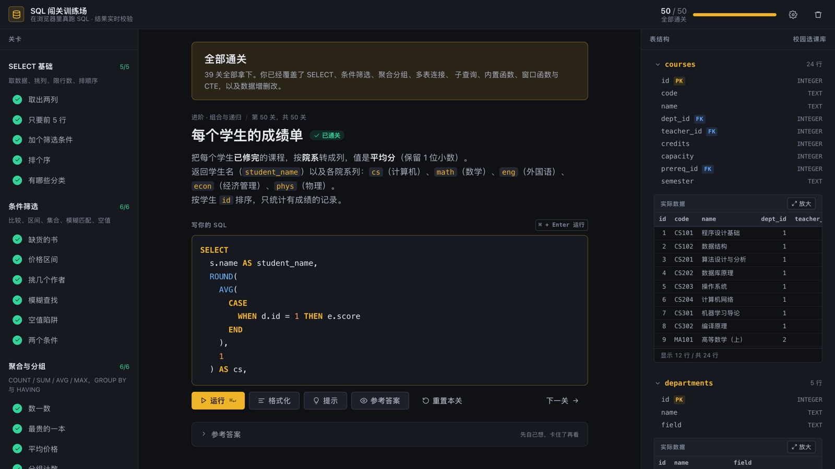Click the teacher_id column in courses schema
This screenshot has width=835, height=469.
point(741,131)
